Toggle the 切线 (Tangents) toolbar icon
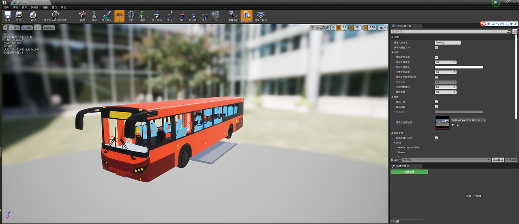Viewport: 519px width, 224px height. [181, 16]
